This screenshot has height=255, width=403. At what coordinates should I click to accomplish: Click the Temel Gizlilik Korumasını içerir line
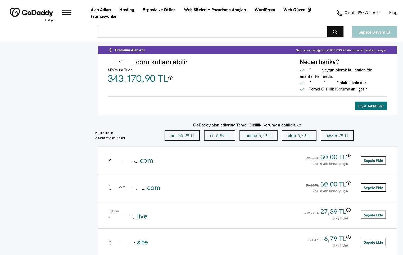[338, 89]
